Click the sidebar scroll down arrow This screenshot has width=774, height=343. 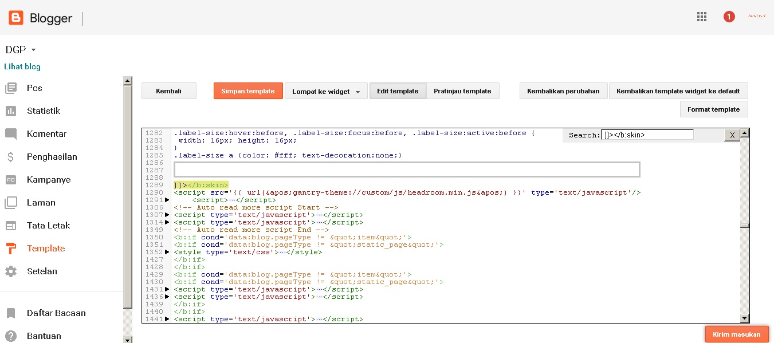coord(128,339)
